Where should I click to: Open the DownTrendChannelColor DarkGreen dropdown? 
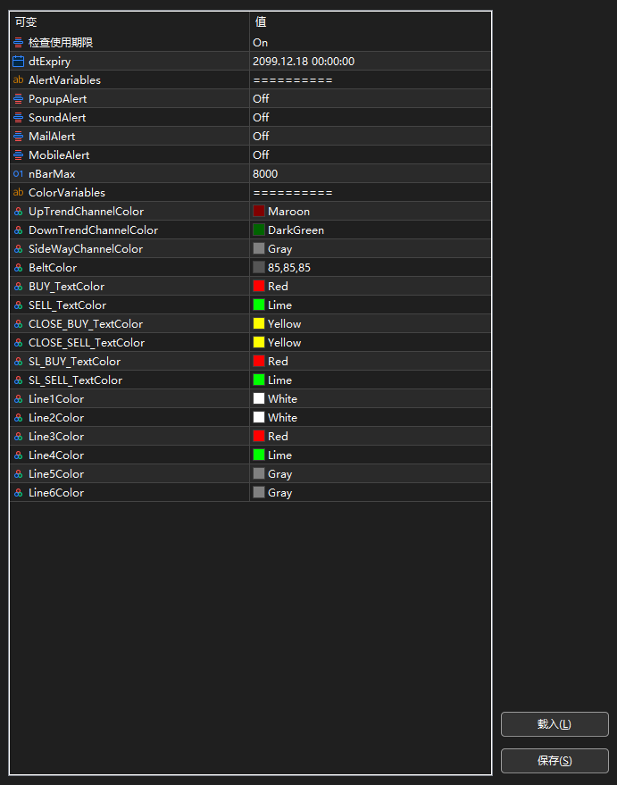tap(296, 230)
